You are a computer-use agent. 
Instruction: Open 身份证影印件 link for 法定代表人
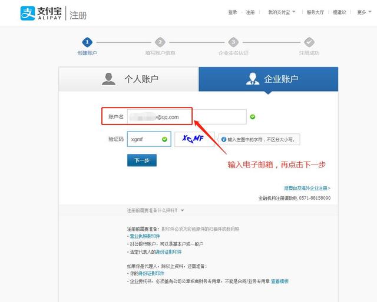coord(168,252)
